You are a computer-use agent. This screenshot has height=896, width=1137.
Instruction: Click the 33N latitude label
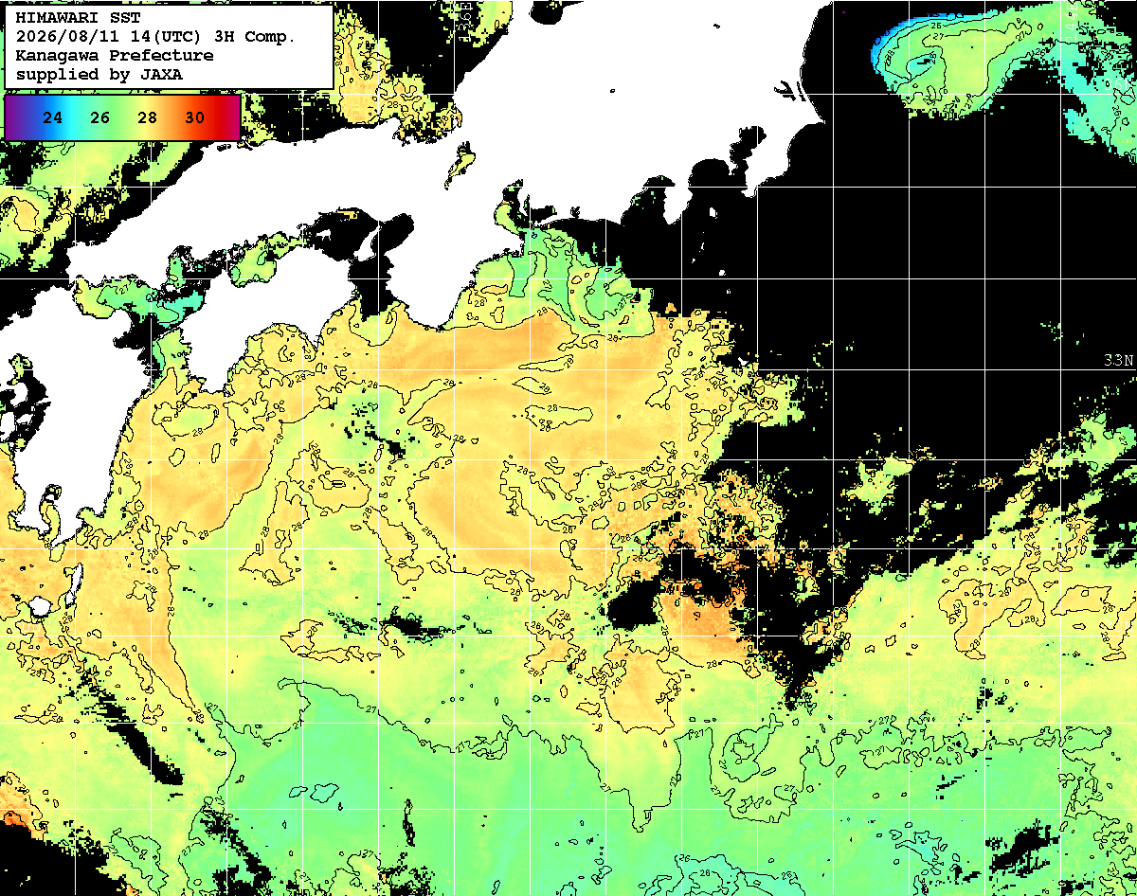click(1119, 361)
